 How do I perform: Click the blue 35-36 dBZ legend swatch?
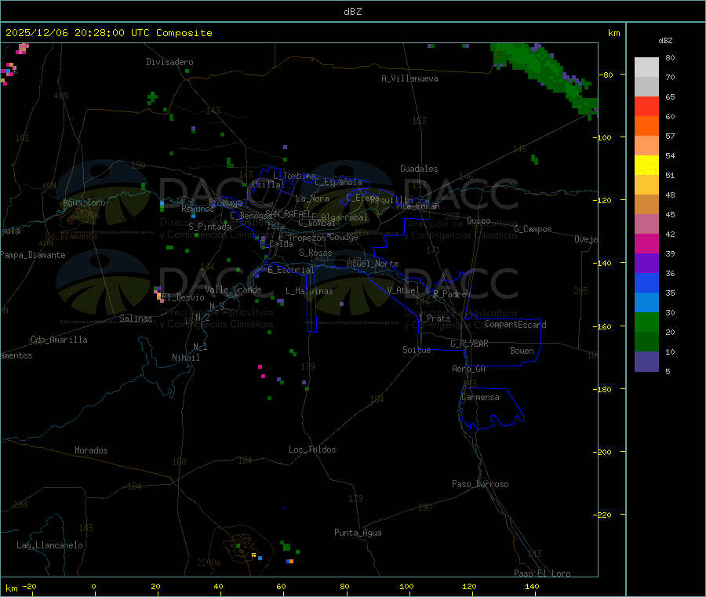click(646, 282)
